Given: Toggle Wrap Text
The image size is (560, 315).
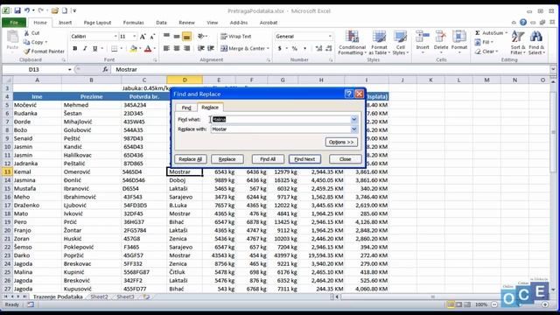Looking at the screenshot, I should point(235,37).
